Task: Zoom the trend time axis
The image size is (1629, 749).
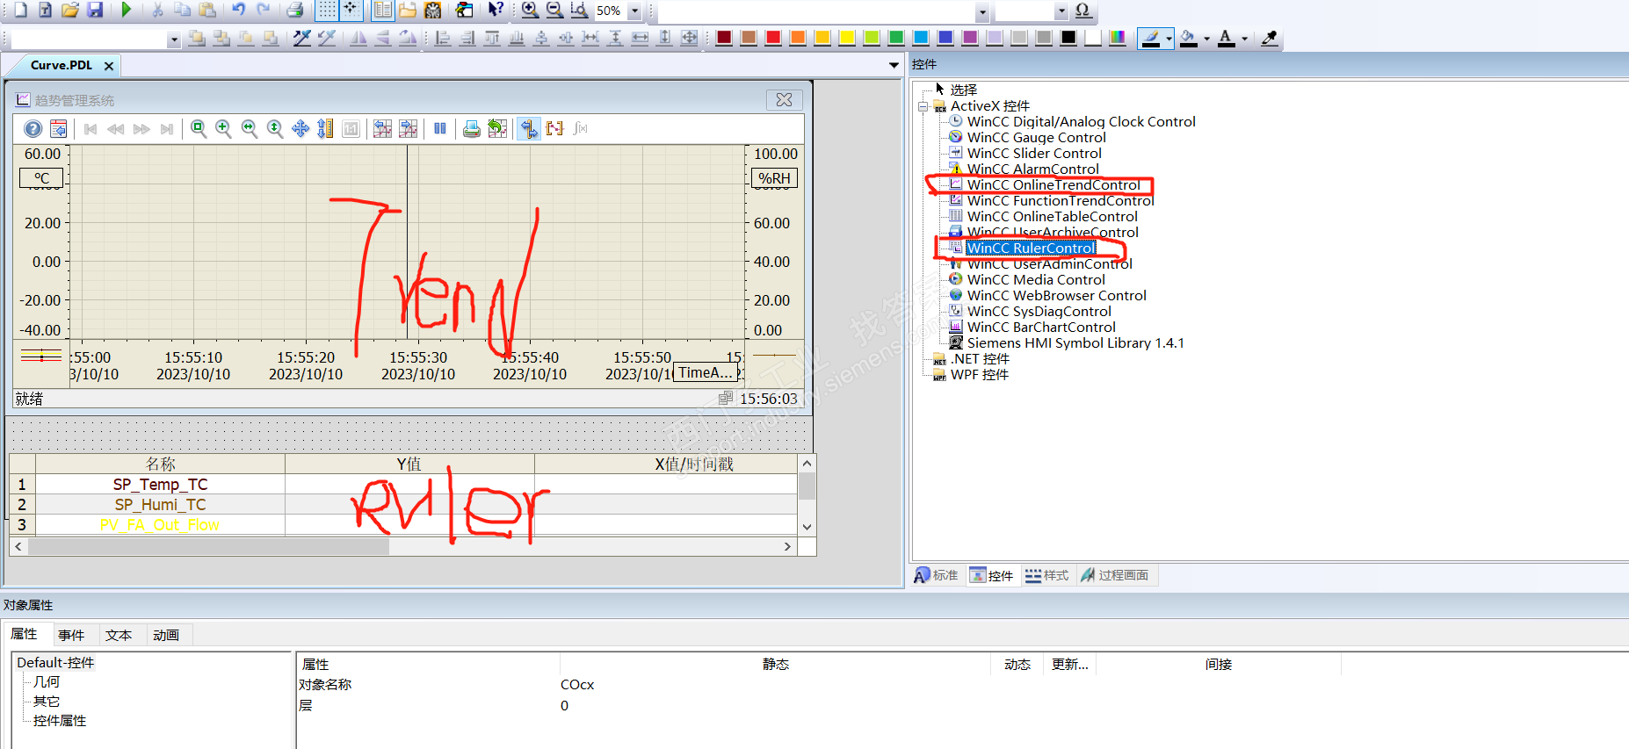Action: (250, 128)
